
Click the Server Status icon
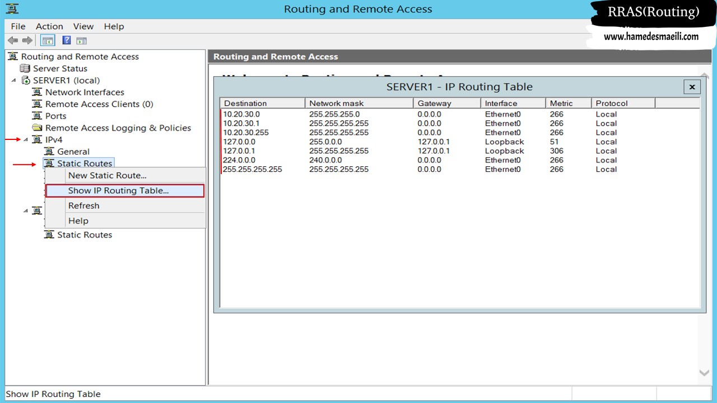coord(25,68)
